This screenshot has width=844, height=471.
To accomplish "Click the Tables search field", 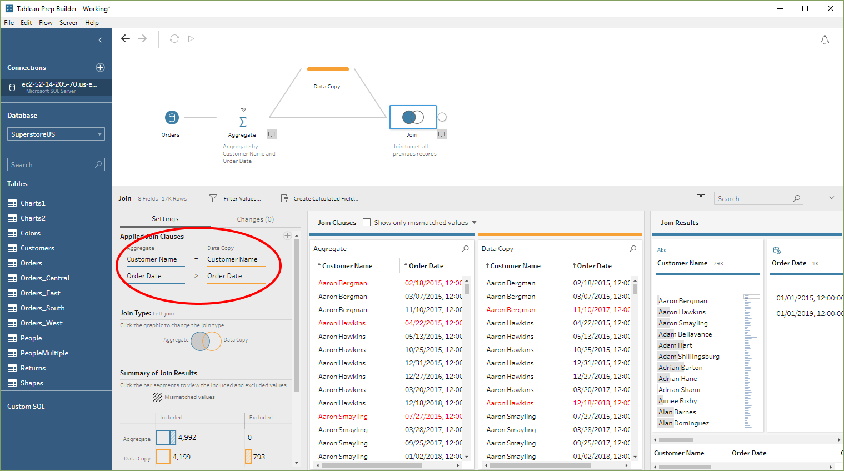I will point(56,164).
